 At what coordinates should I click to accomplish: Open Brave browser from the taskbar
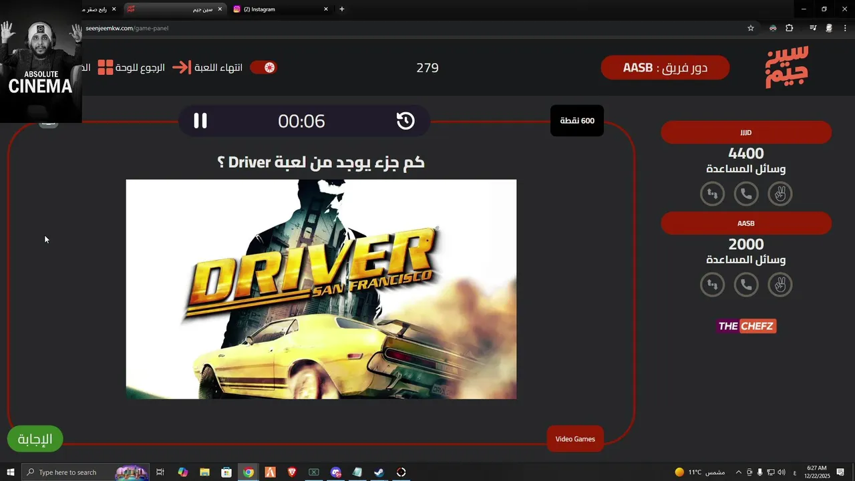[x=292, y=472]
